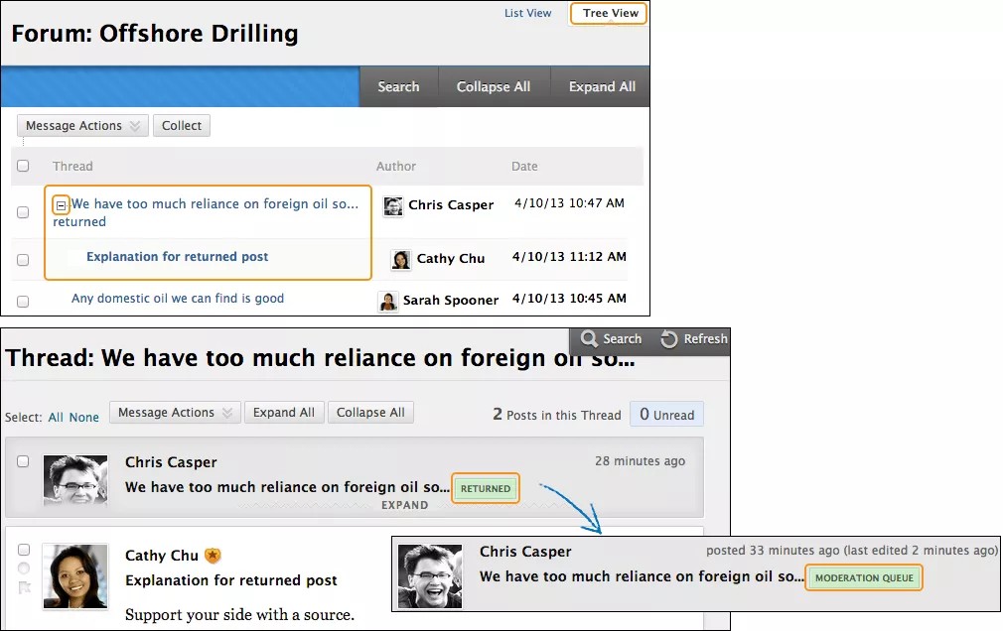
Task: Click the Collect button
Action: 182,125
